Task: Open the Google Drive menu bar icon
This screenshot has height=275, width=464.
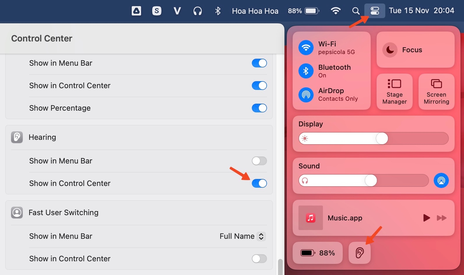Action: [136, 11]
